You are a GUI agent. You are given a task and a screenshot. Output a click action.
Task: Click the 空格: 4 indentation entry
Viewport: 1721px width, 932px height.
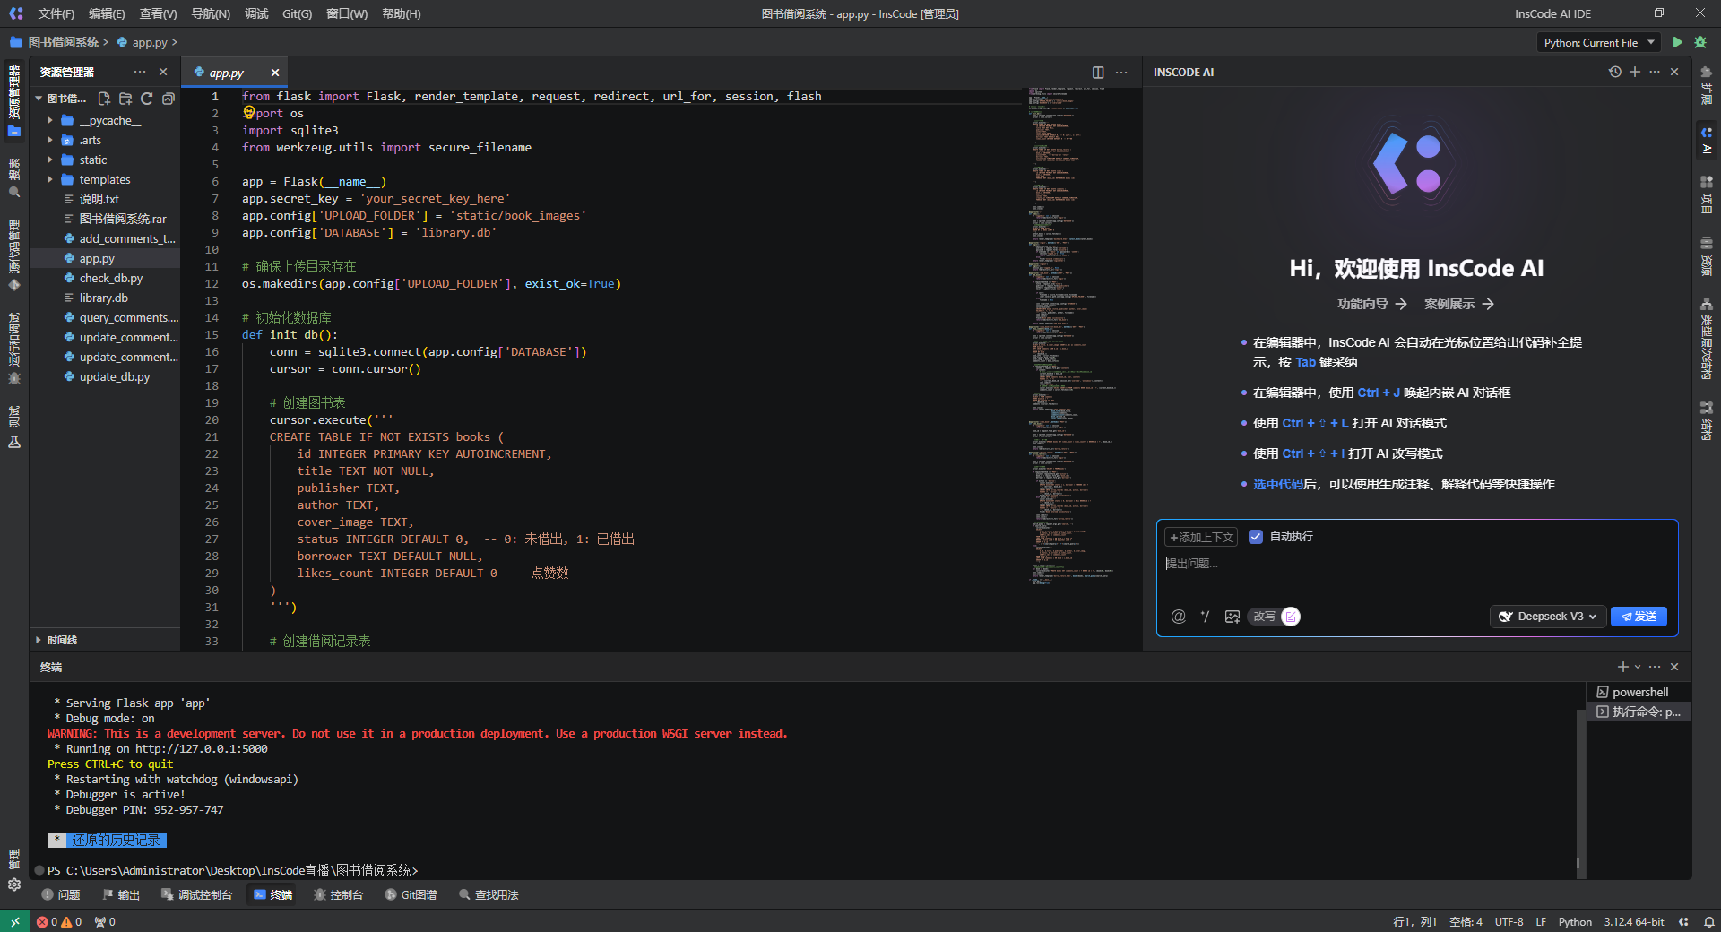tap(1466, 921)
